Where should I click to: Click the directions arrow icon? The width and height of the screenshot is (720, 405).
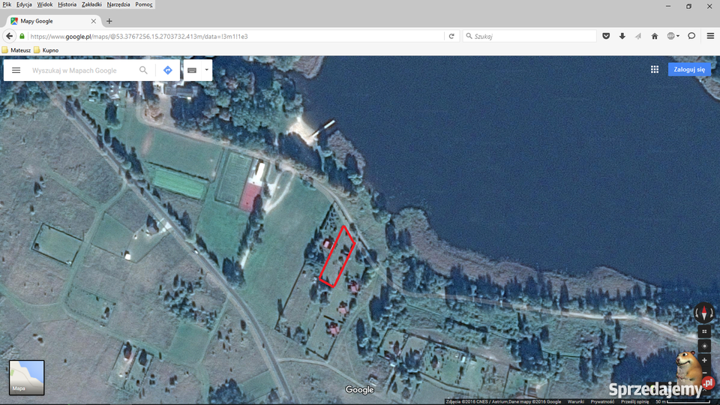click(167, 70)
